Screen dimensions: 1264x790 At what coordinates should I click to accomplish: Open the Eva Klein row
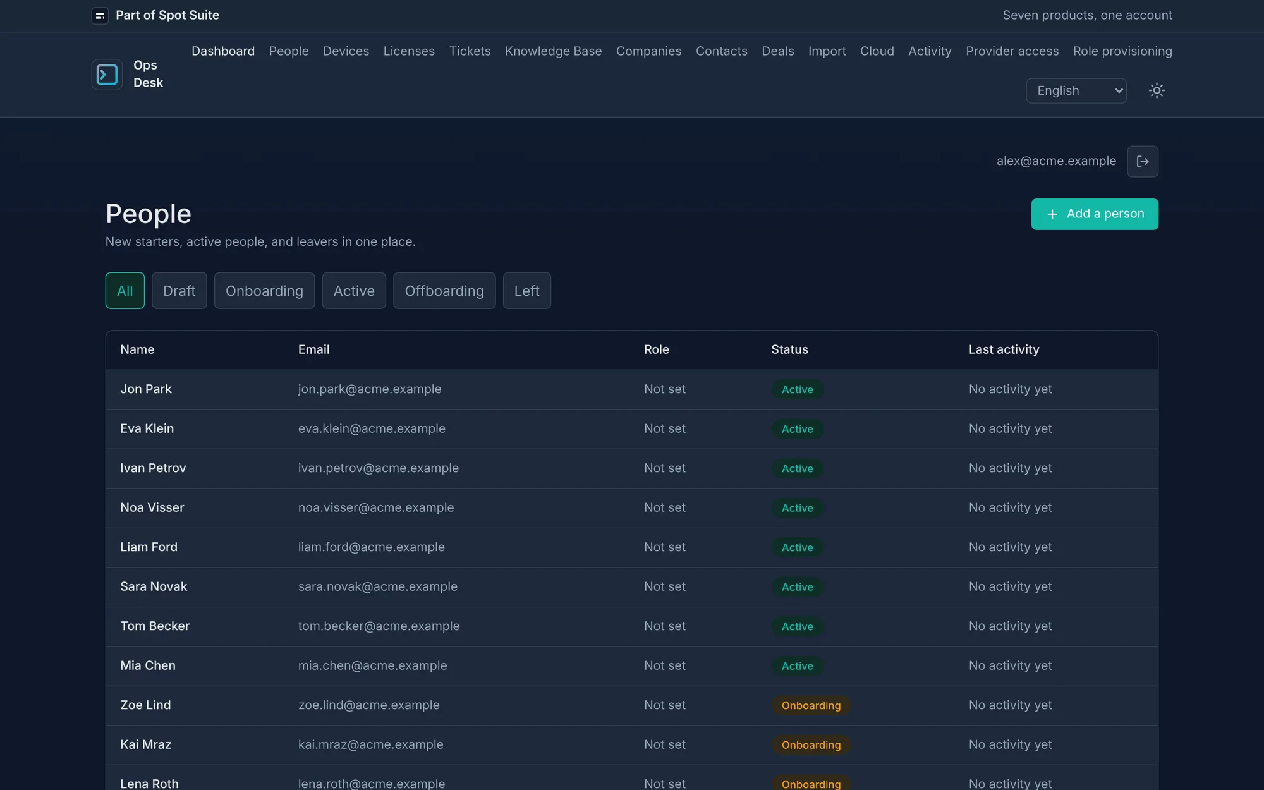632,429
